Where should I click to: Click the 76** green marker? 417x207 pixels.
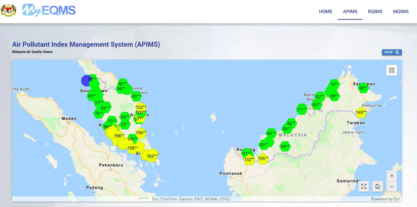pyautogui.click(x=99, y=113)
